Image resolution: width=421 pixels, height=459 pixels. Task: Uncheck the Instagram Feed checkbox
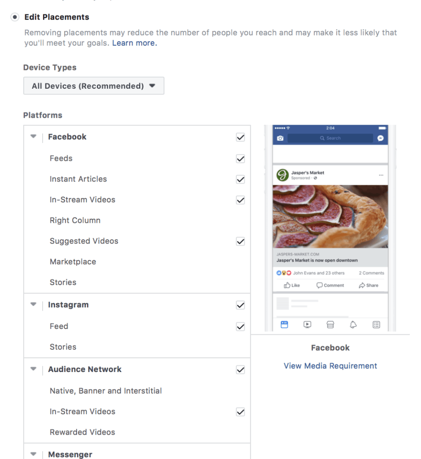[x=240, y=327]
